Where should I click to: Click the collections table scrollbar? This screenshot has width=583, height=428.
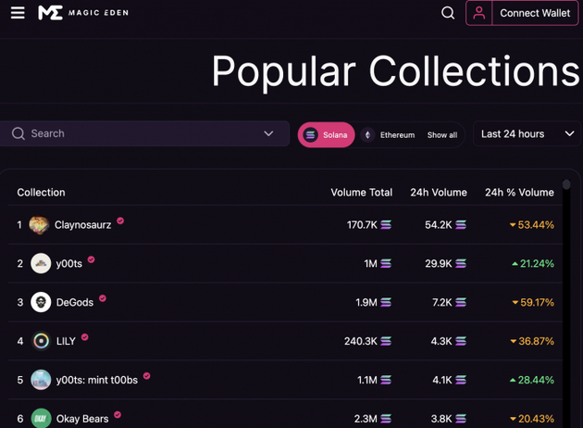point(566,278)
